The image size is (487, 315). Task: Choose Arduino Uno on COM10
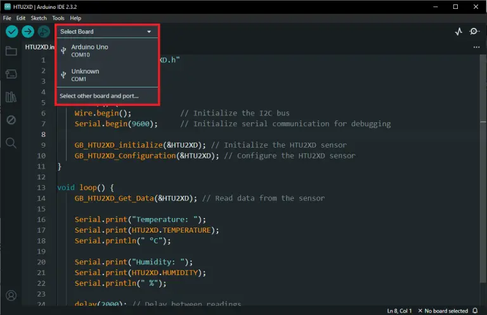coord(107,51)
